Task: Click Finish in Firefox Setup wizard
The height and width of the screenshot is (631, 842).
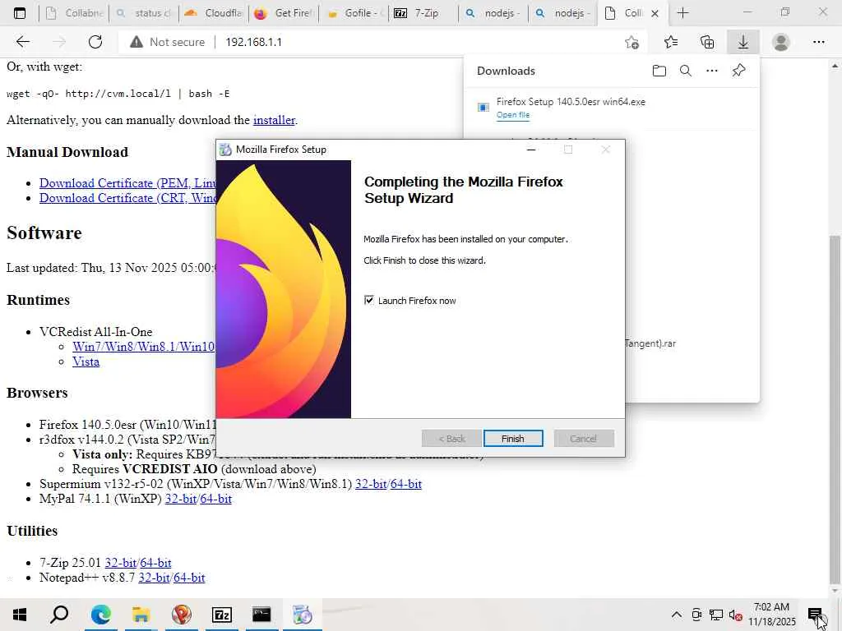Action: 513,439
